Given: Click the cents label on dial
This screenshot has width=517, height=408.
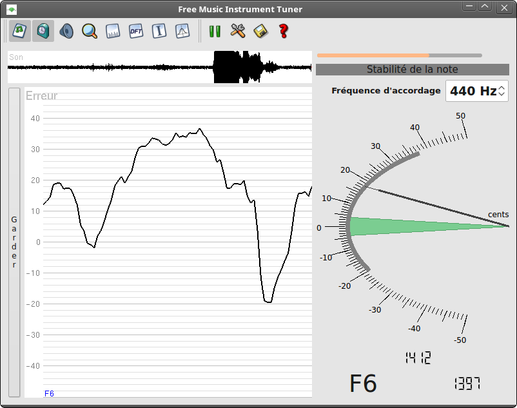Looking at the screenshot, I should point(498,214).
